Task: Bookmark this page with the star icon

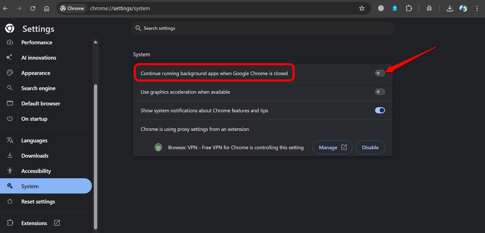Action: click(362, 8)
